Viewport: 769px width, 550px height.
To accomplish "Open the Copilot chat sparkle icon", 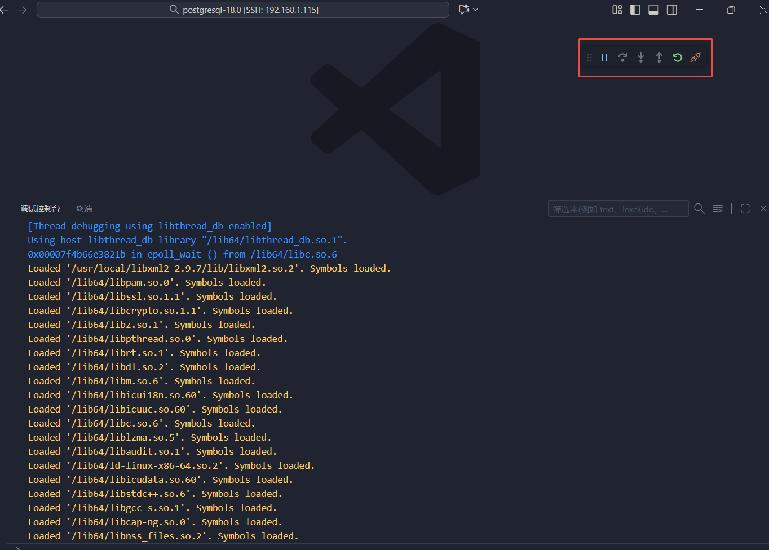I will pos(464,10).
